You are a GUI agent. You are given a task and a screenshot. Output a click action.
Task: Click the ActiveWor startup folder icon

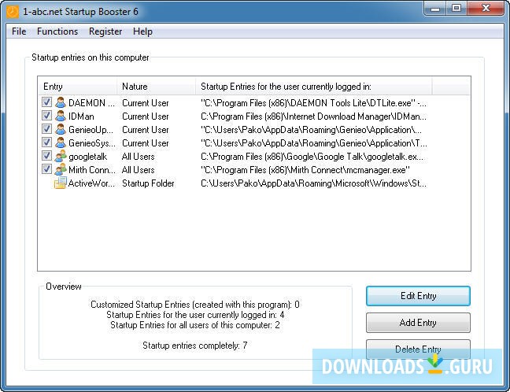61,183
